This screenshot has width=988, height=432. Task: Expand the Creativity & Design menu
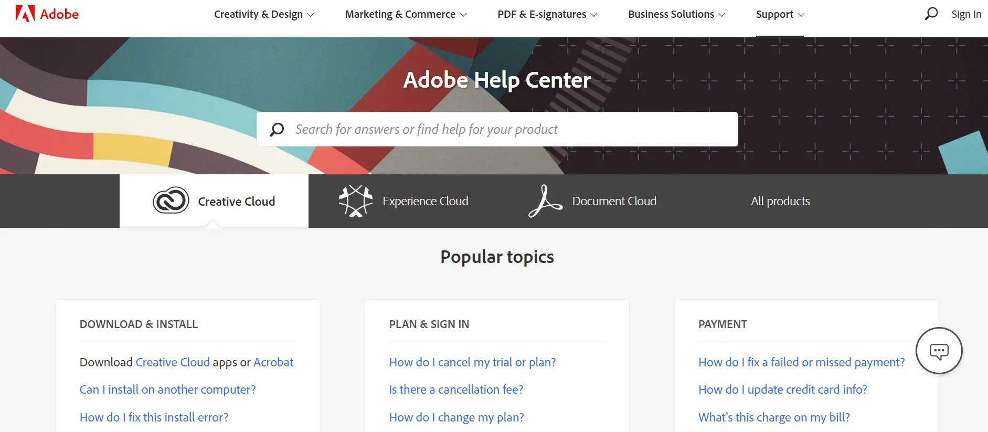tap(263, 14)
